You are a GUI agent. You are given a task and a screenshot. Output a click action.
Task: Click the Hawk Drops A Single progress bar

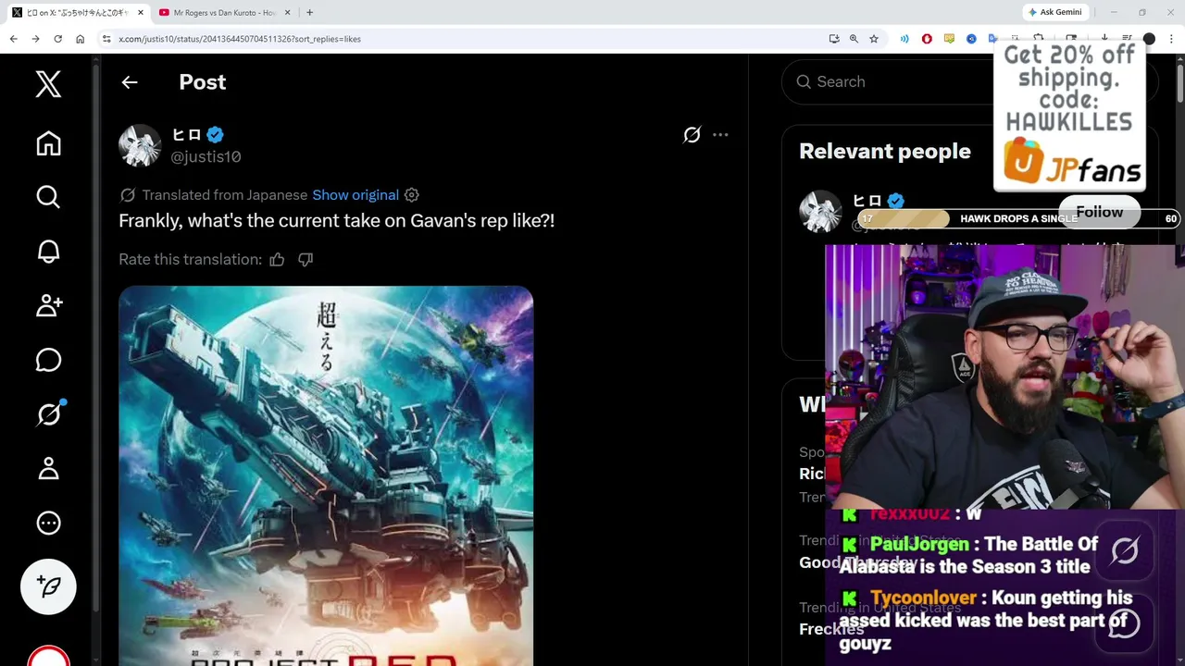pos(1018,218)
